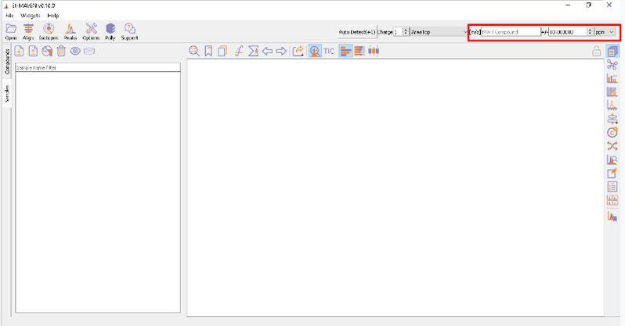Click the left arrow history back icon
The width and height of the screenshot is (625, 326).
(267, 51)
